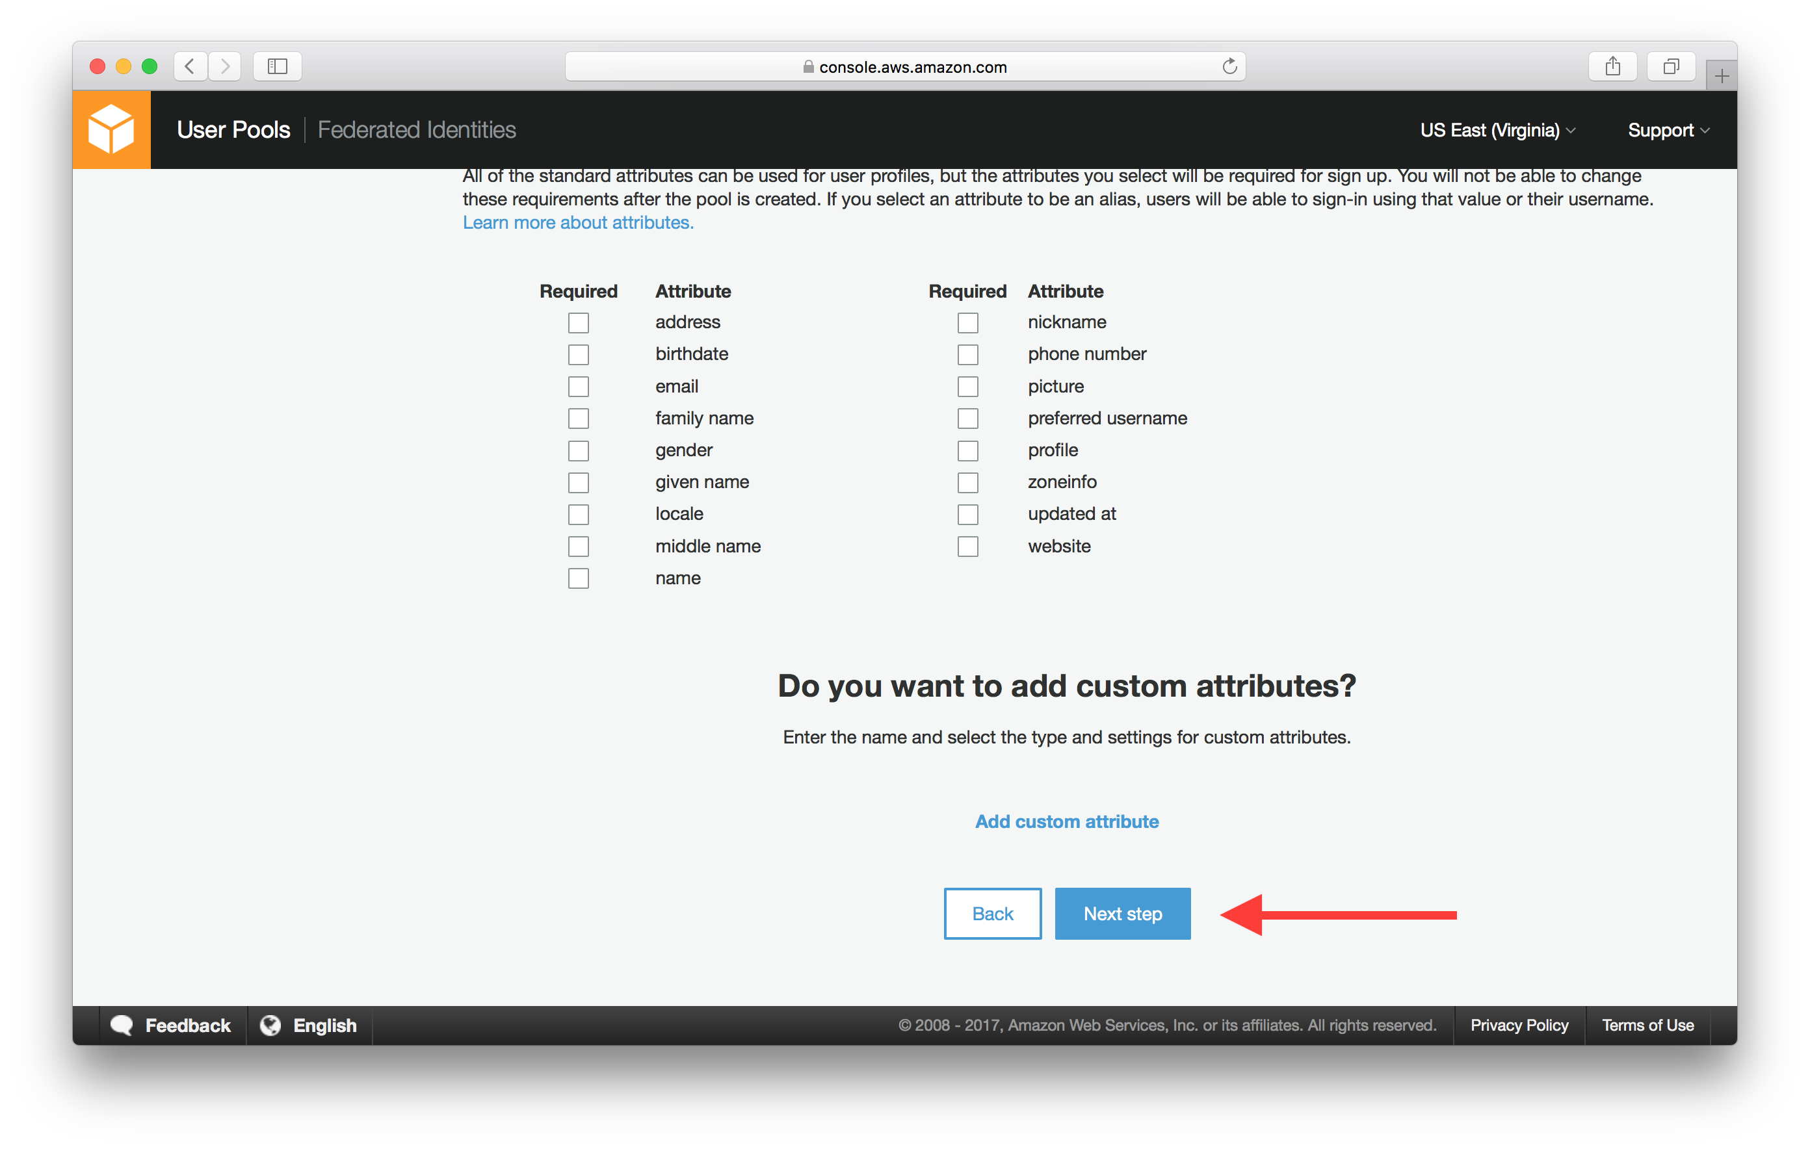The width and height of the screenshot is (1810, 1149).
Task: Click the Add custom attribute link
Action: pyautogui.click(x=1068, y=821)
